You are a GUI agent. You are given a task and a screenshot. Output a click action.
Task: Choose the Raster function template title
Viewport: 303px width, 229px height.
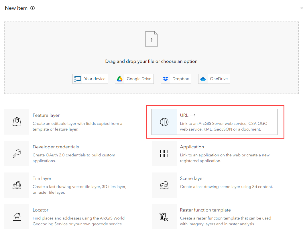point(205,210)
